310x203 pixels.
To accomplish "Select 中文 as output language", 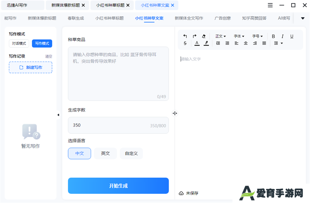I will point(79,153).
